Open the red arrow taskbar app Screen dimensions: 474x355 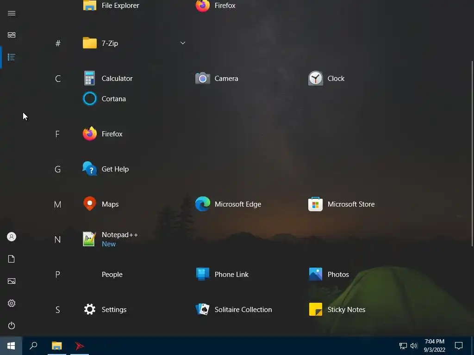coord(80,346)
